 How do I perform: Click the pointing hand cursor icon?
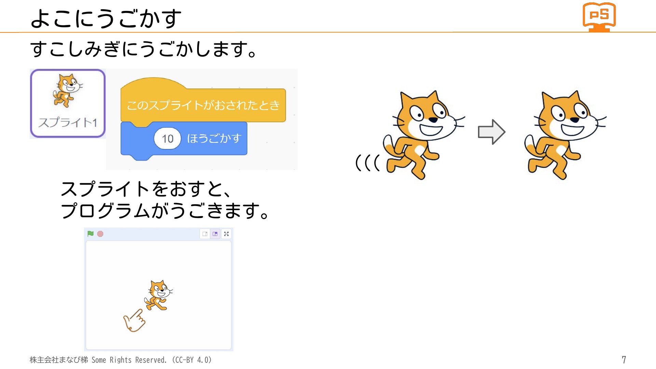134,320
